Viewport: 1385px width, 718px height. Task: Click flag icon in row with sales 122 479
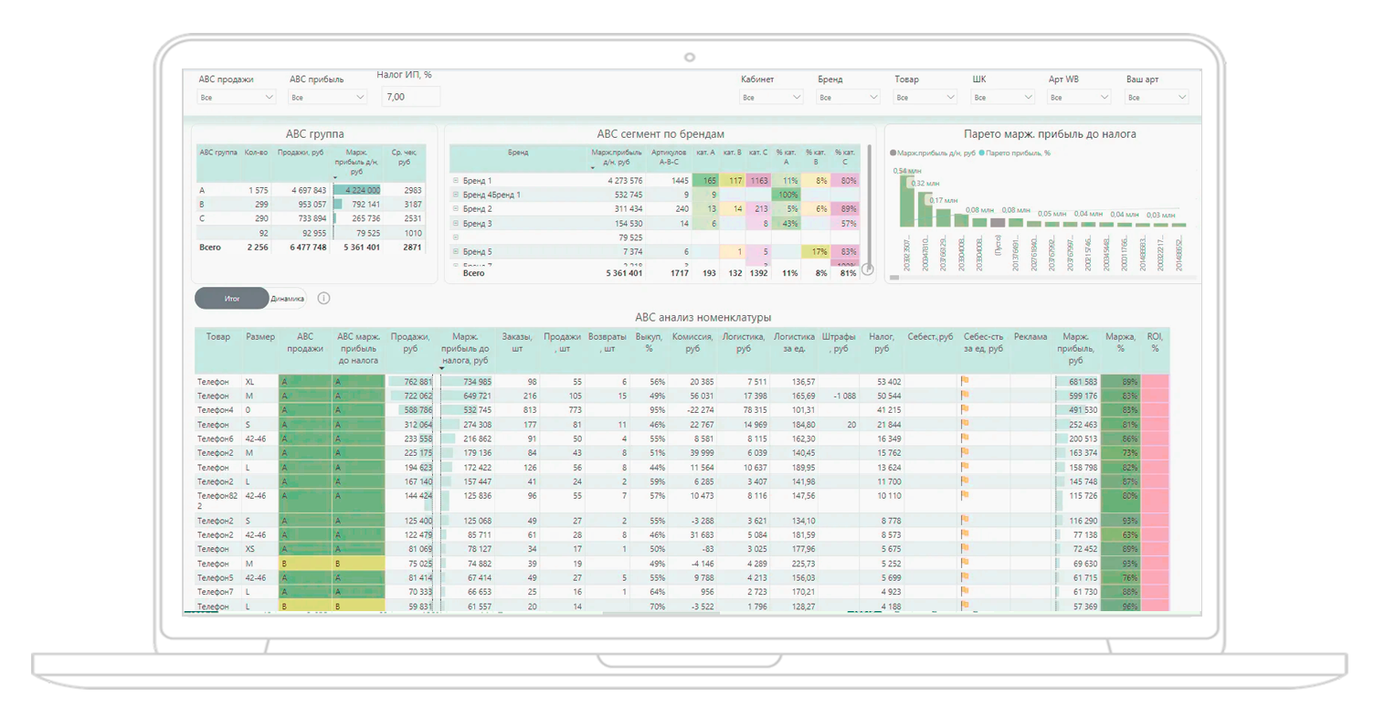click(x=965, y=534)
